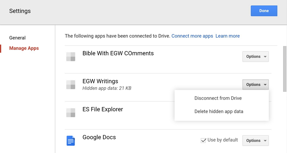Open Options dropdown for Google Docs
This screenshot has height=153, width=287.
[255, 140]
